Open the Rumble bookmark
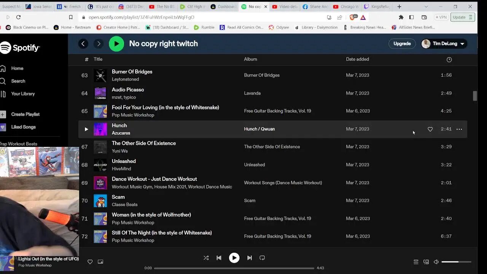This screenshot has height=274, width=487. (x=204, y=27)
